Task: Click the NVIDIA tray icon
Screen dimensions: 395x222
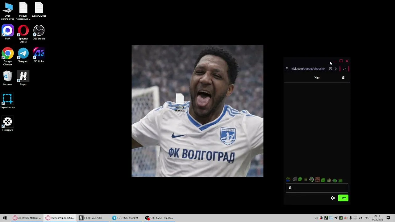Action: (x=341, y=218)
